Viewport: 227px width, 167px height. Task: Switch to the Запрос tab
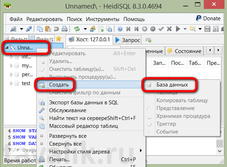pyautogui.click(x=128, y=40)
